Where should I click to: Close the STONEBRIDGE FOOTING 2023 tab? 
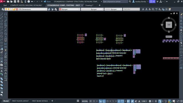click(82, 5)
